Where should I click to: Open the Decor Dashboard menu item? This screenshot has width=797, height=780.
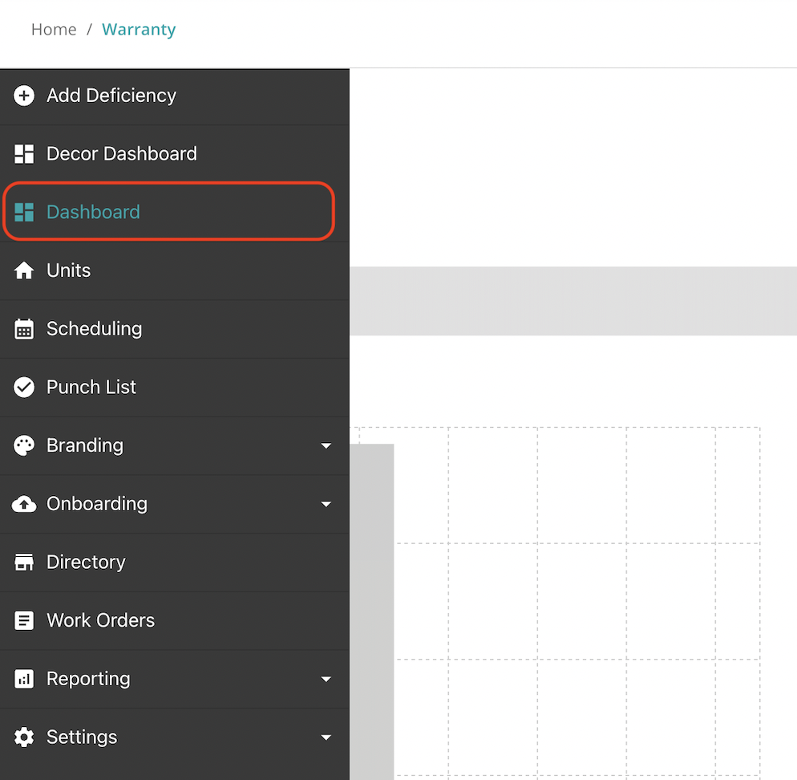[x=175, y=154]
